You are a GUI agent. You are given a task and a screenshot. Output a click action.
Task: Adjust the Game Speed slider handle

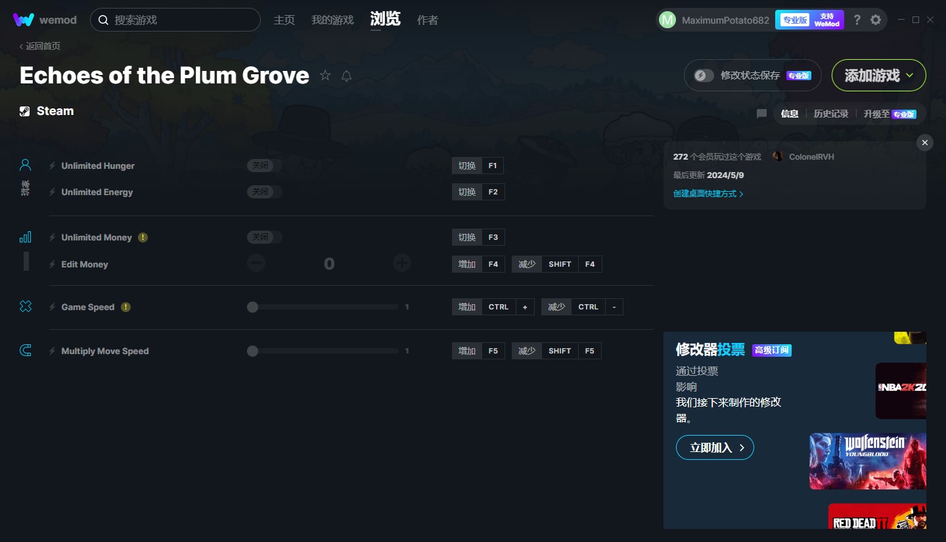[x=252, y=307]
